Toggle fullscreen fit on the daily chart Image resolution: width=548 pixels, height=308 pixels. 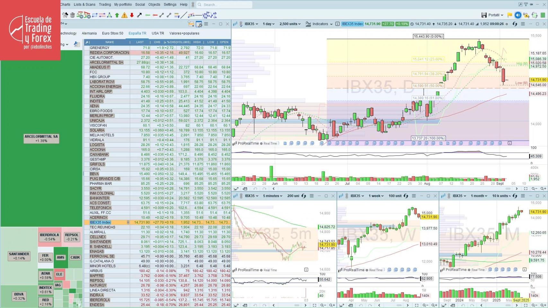point(526,189)
